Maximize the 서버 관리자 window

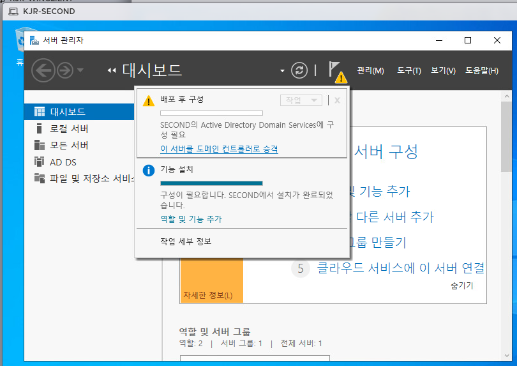[468, 41]
